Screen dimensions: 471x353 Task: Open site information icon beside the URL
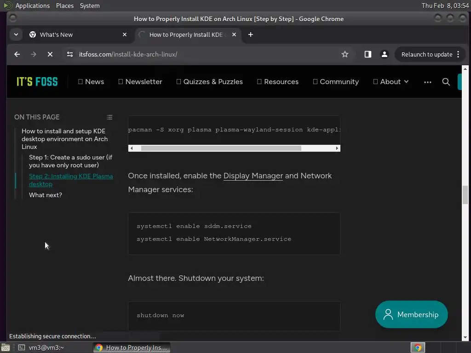70,54
